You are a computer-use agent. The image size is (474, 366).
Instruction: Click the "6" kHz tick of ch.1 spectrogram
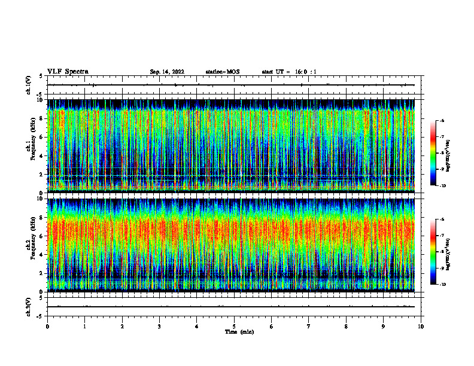pos(42,137)
